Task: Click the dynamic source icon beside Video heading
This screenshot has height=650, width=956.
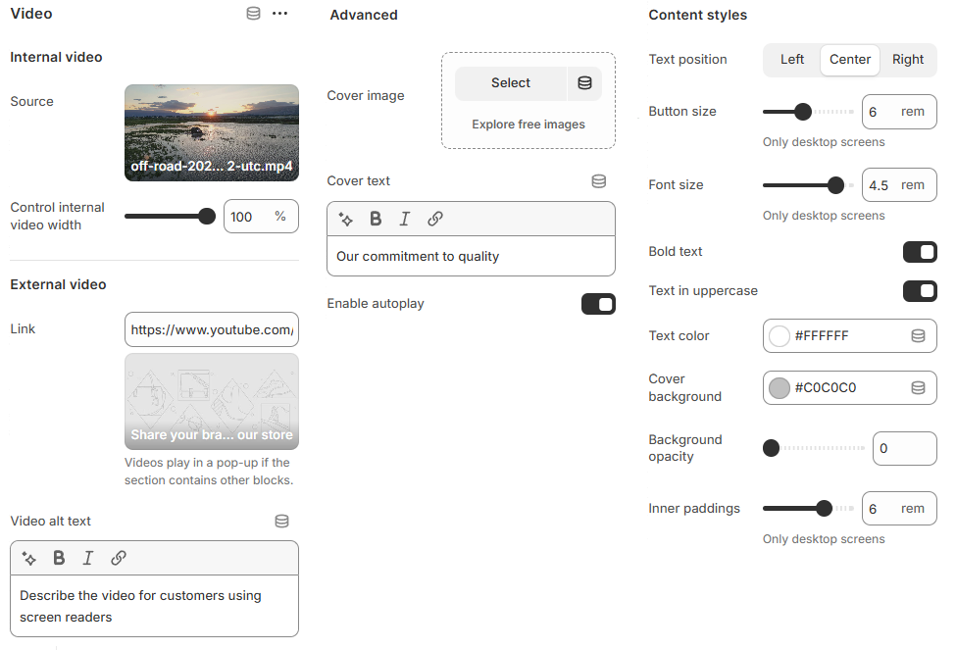Action: pos(253,14)
